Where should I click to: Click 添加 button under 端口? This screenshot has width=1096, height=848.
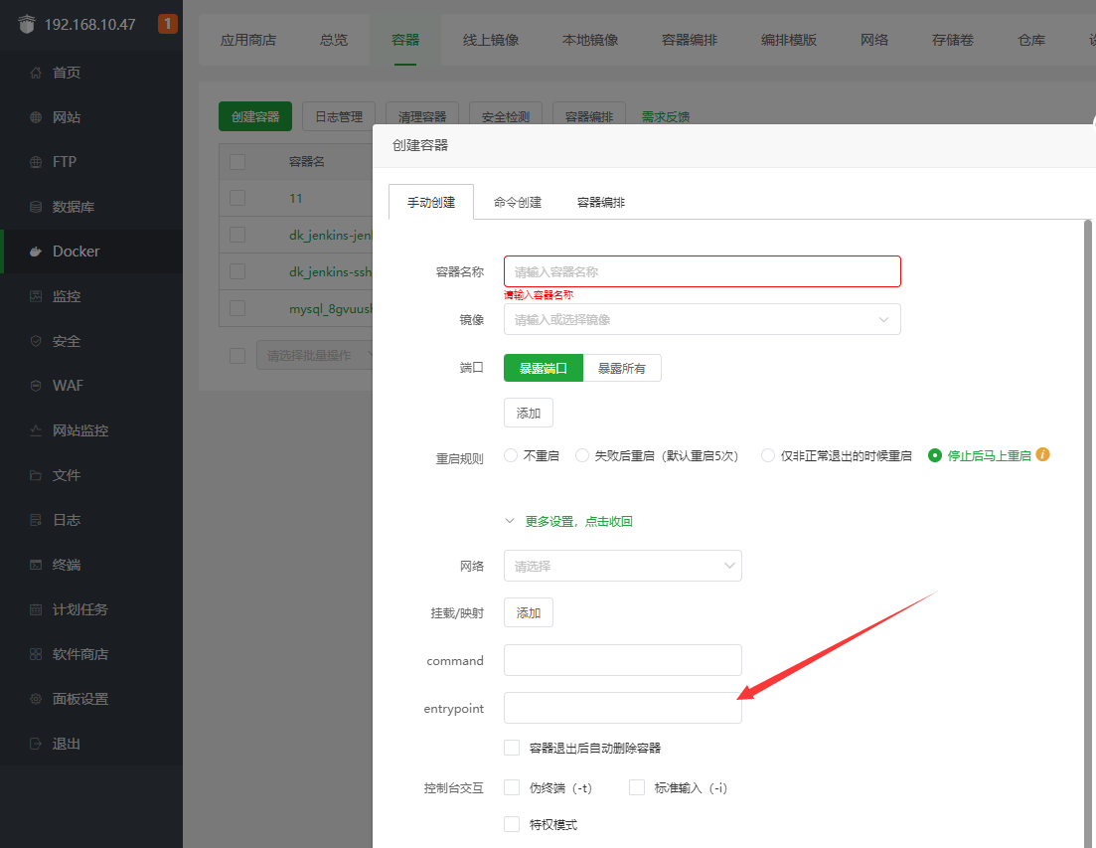pyautogui.click(x=529, y=414)
